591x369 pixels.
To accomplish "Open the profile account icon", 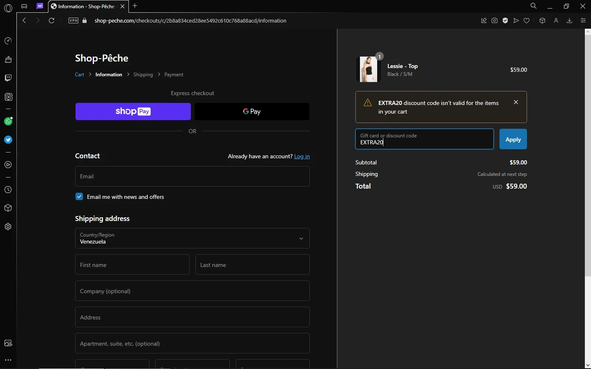I will pyautogui.click(x=556, y=20).
